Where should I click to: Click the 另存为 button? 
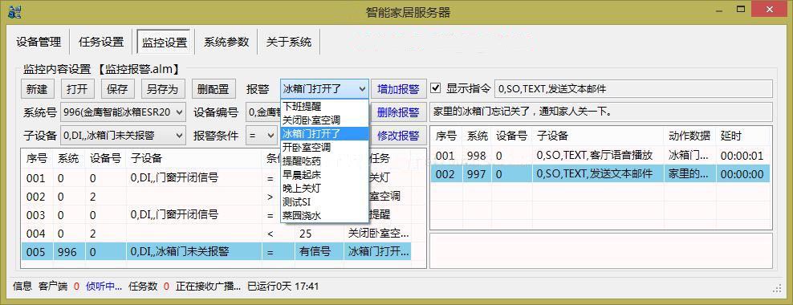(x=163, y=89)
